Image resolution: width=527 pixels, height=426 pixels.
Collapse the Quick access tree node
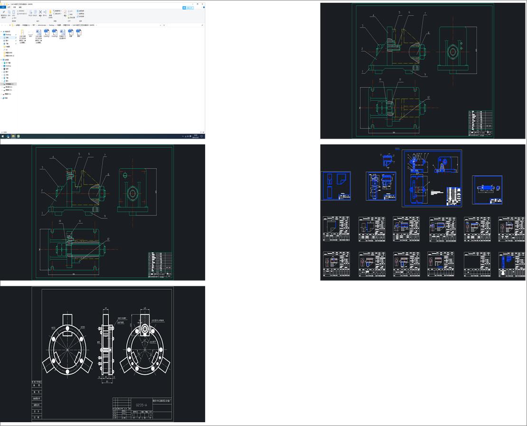[1, 32]
